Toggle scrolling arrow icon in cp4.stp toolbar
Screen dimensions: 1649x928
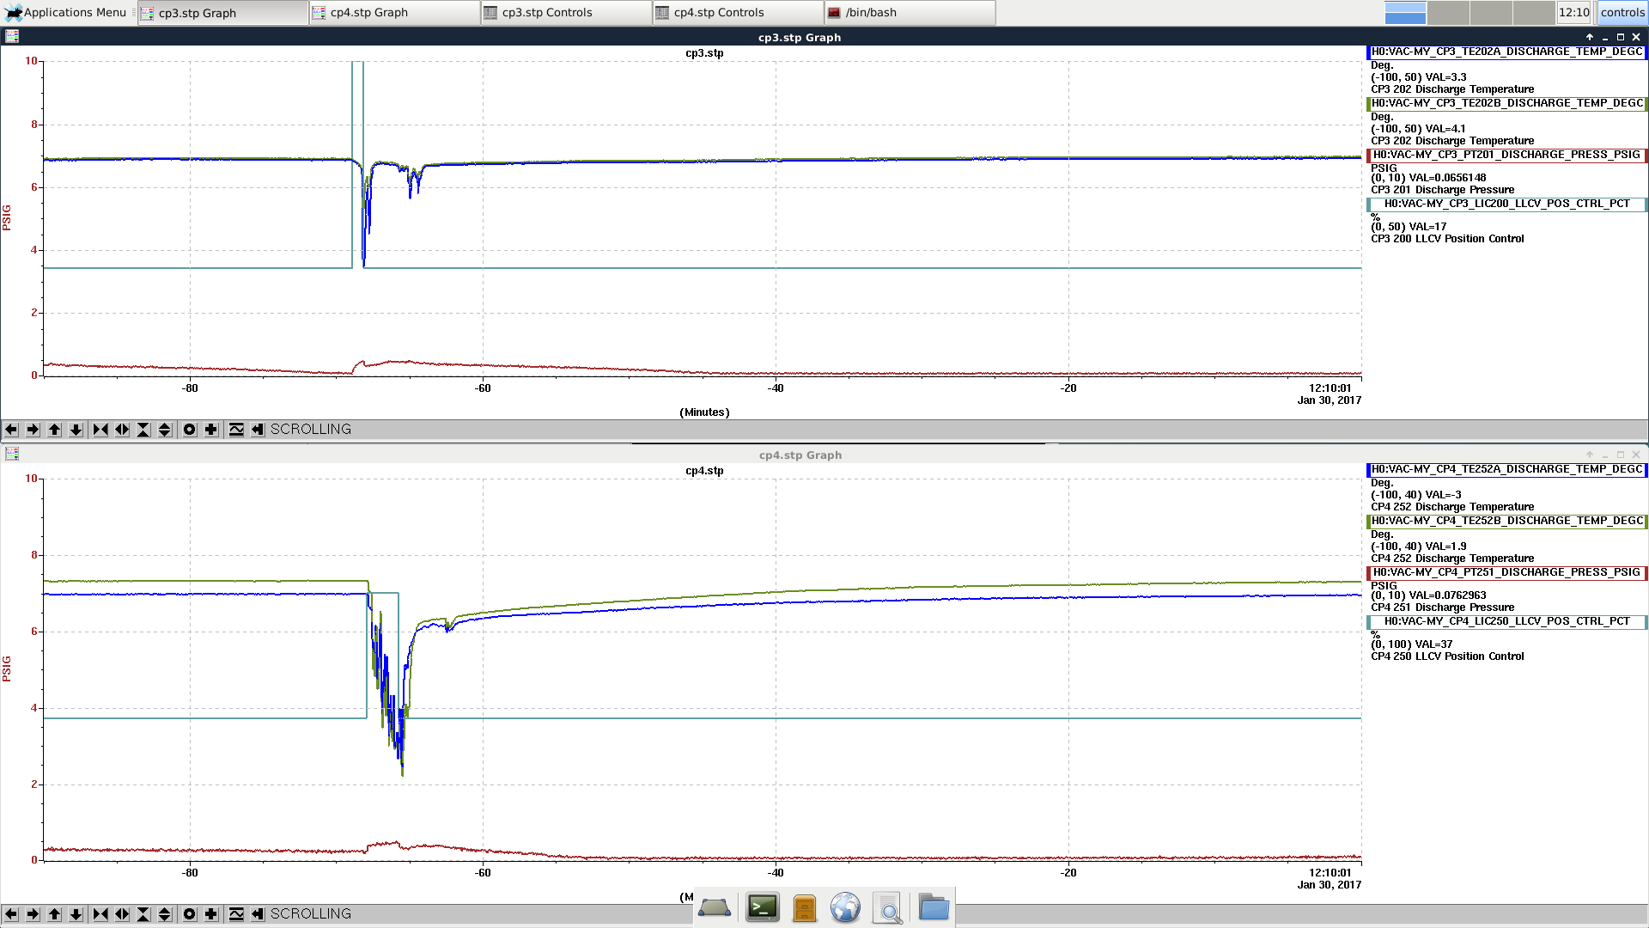click(x=258, y=914)
